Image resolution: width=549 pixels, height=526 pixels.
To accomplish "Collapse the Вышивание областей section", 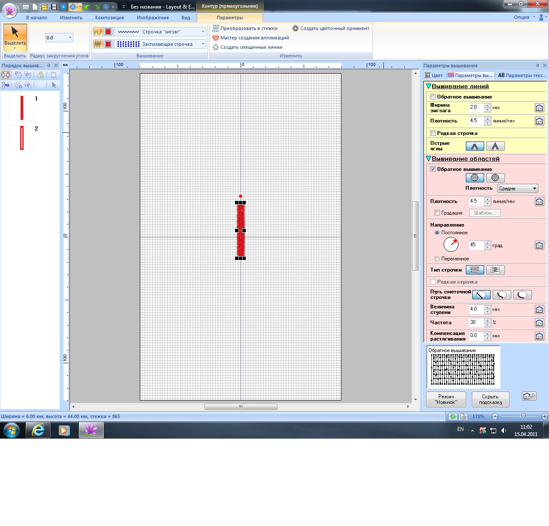I will point(428,159).
